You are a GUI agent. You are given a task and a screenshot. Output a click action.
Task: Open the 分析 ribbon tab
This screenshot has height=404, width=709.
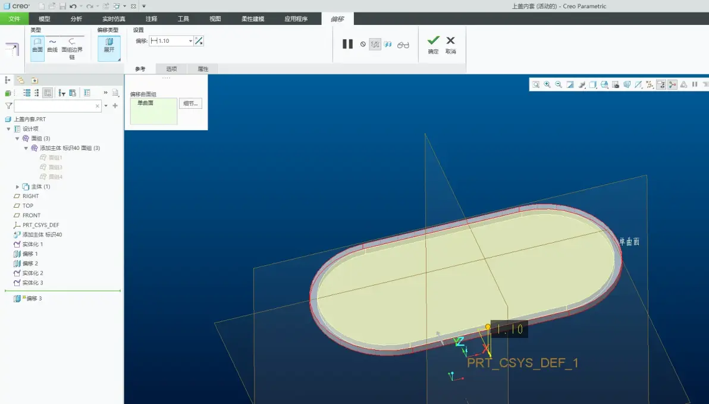76,18
